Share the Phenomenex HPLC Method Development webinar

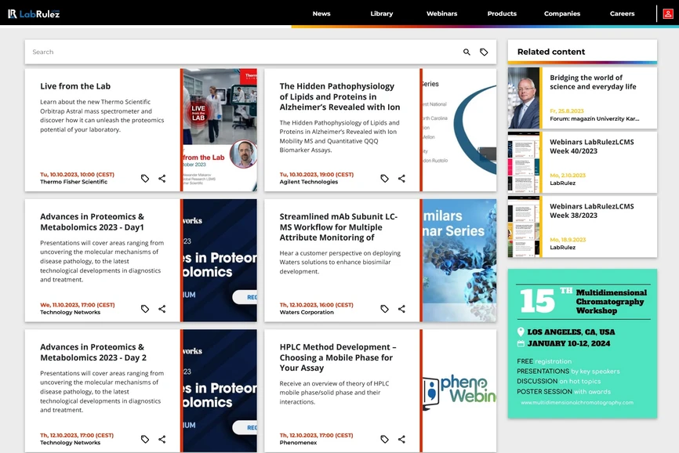pyautogui.click(x=401, y=439)
